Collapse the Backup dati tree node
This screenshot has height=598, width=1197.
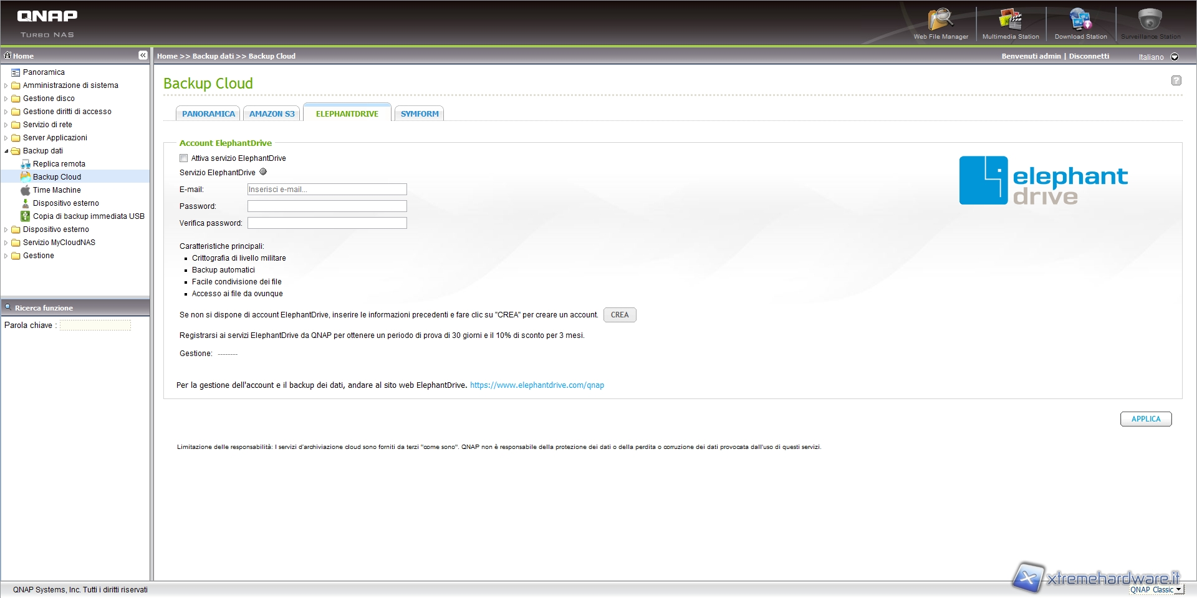coord(6,151)
